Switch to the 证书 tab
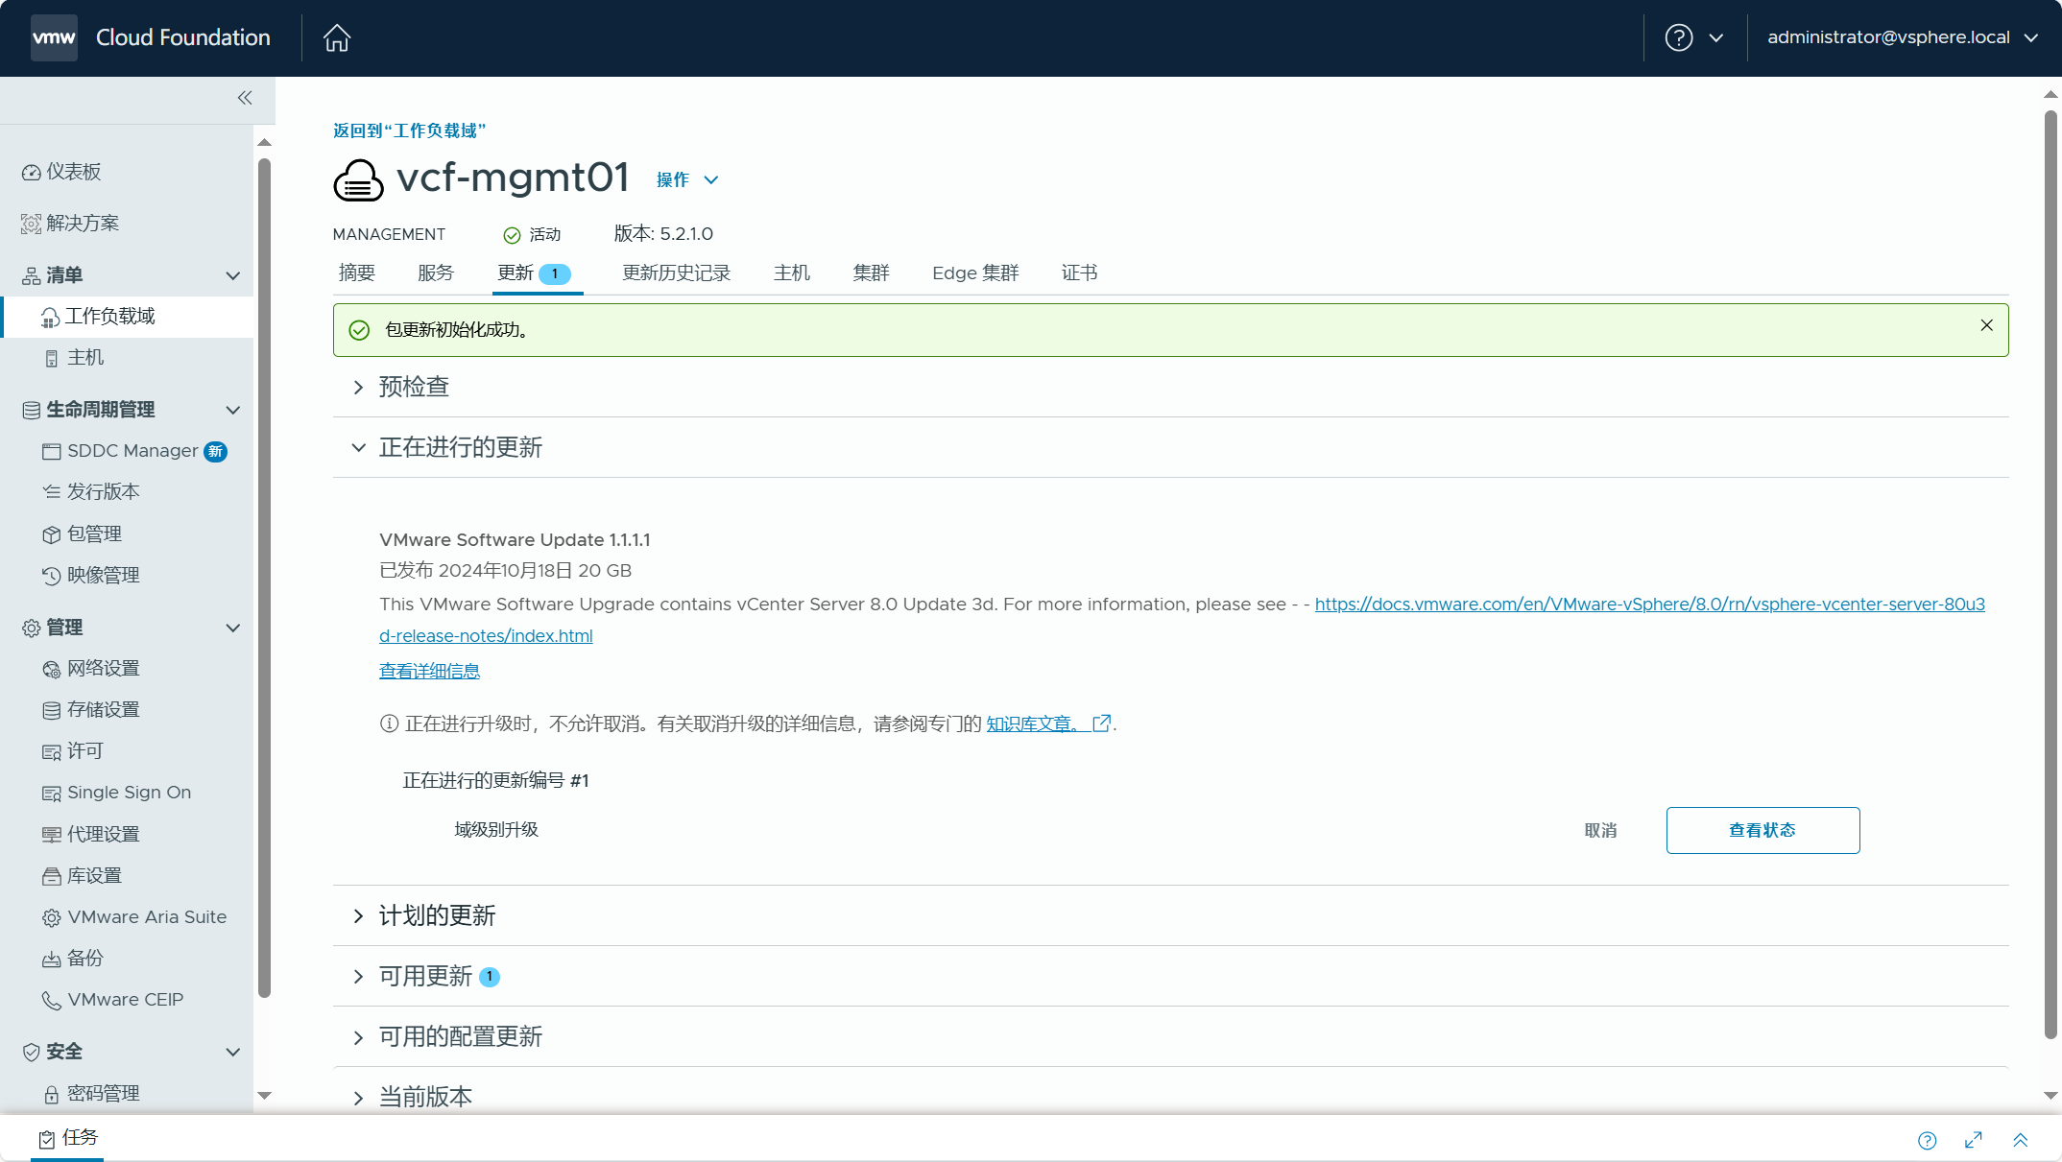 coord(1080,273)
